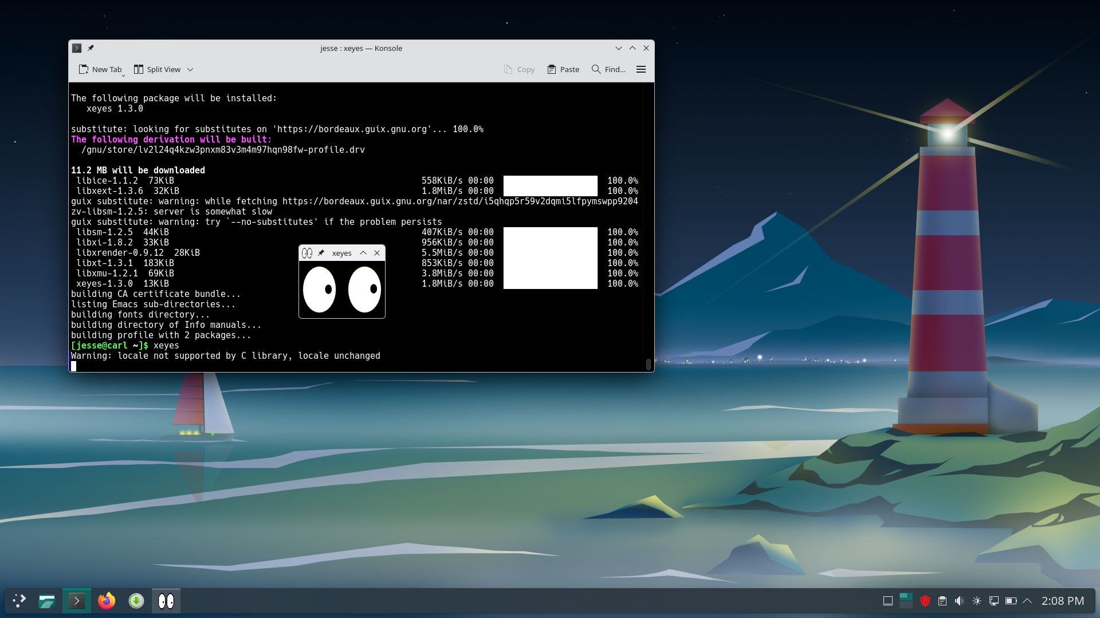Click the 'The following derivation will be built:' line
Screen dimensions: 1100x618
tap(171, 140)
